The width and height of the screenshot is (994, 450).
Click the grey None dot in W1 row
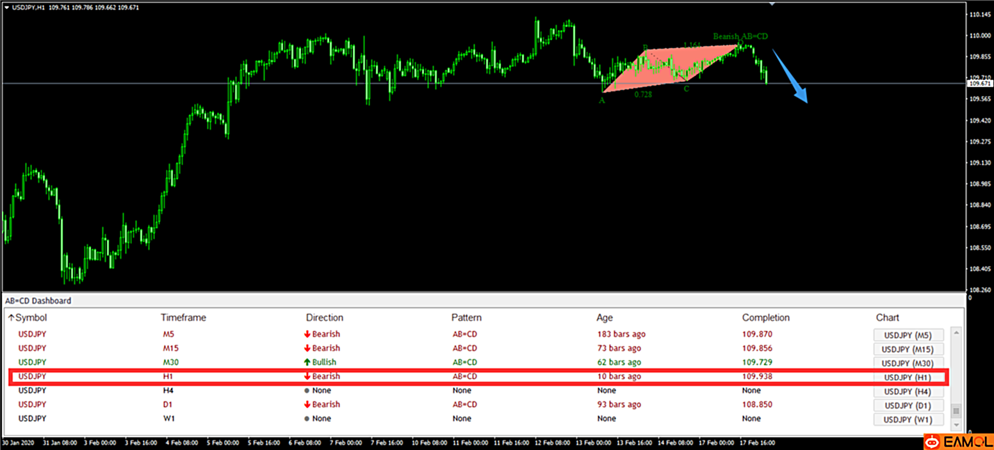[307, 419]
